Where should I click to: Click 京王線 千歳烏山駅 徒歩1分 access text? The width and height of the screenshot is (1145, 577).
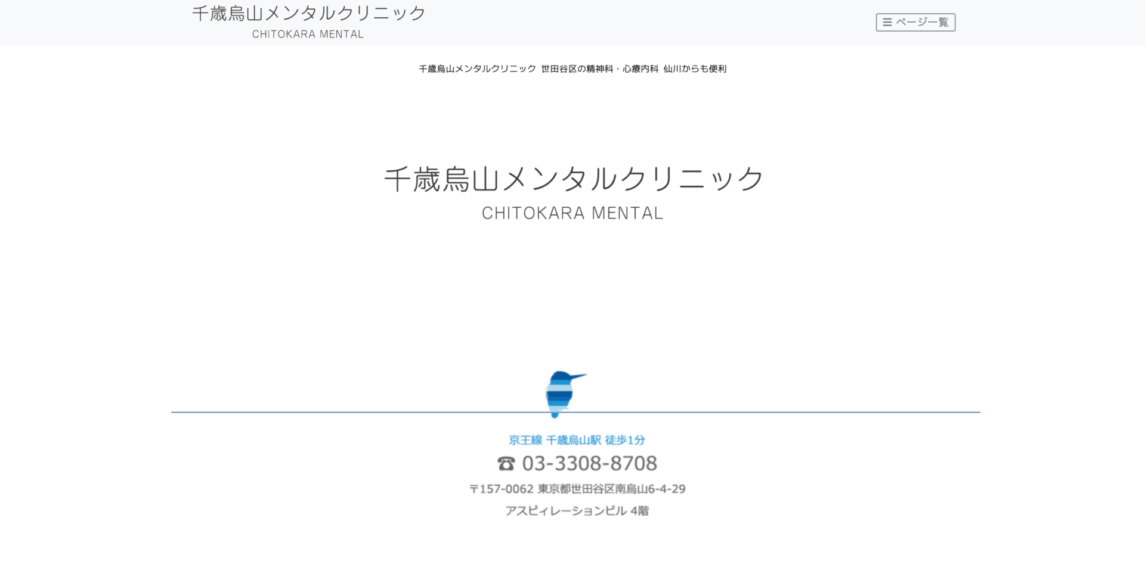click(x=577, y=440)
